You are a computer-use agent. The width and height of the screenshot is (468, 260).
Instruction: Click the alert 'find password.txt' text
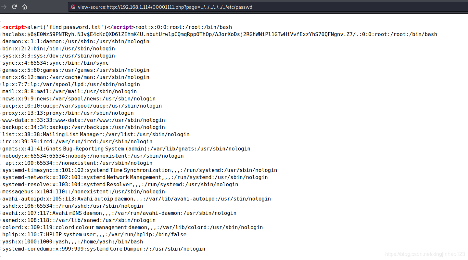pyautogui.click(x=67, y=27)
